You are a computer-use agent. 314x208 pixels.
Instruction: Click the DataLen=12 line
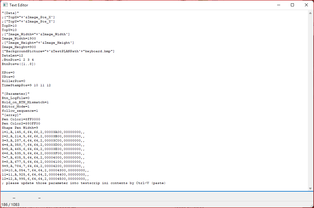(12, 56)
